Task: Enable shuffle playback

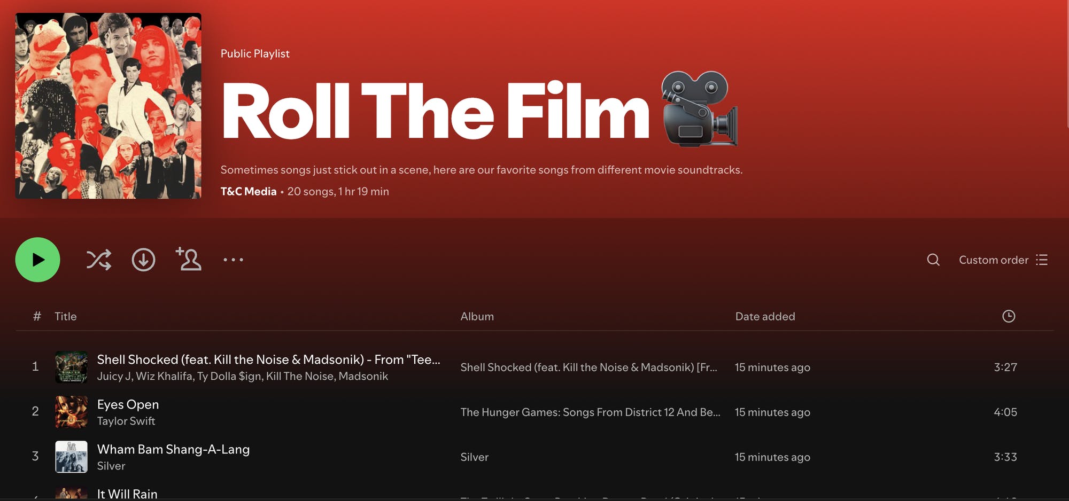Action: pos(98,260)
